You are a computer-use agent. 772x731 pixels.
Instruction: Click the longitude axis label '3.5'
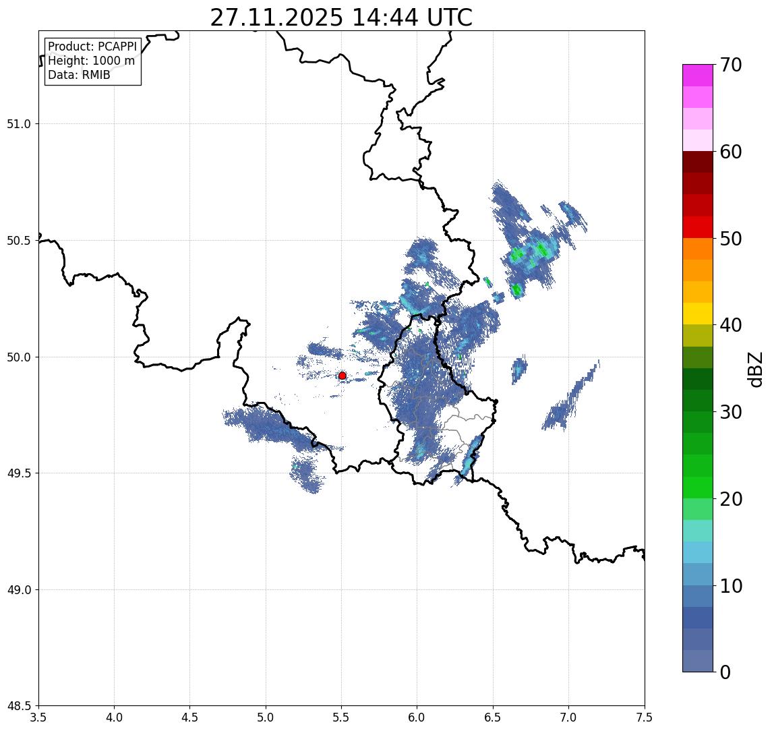point(38,718)
